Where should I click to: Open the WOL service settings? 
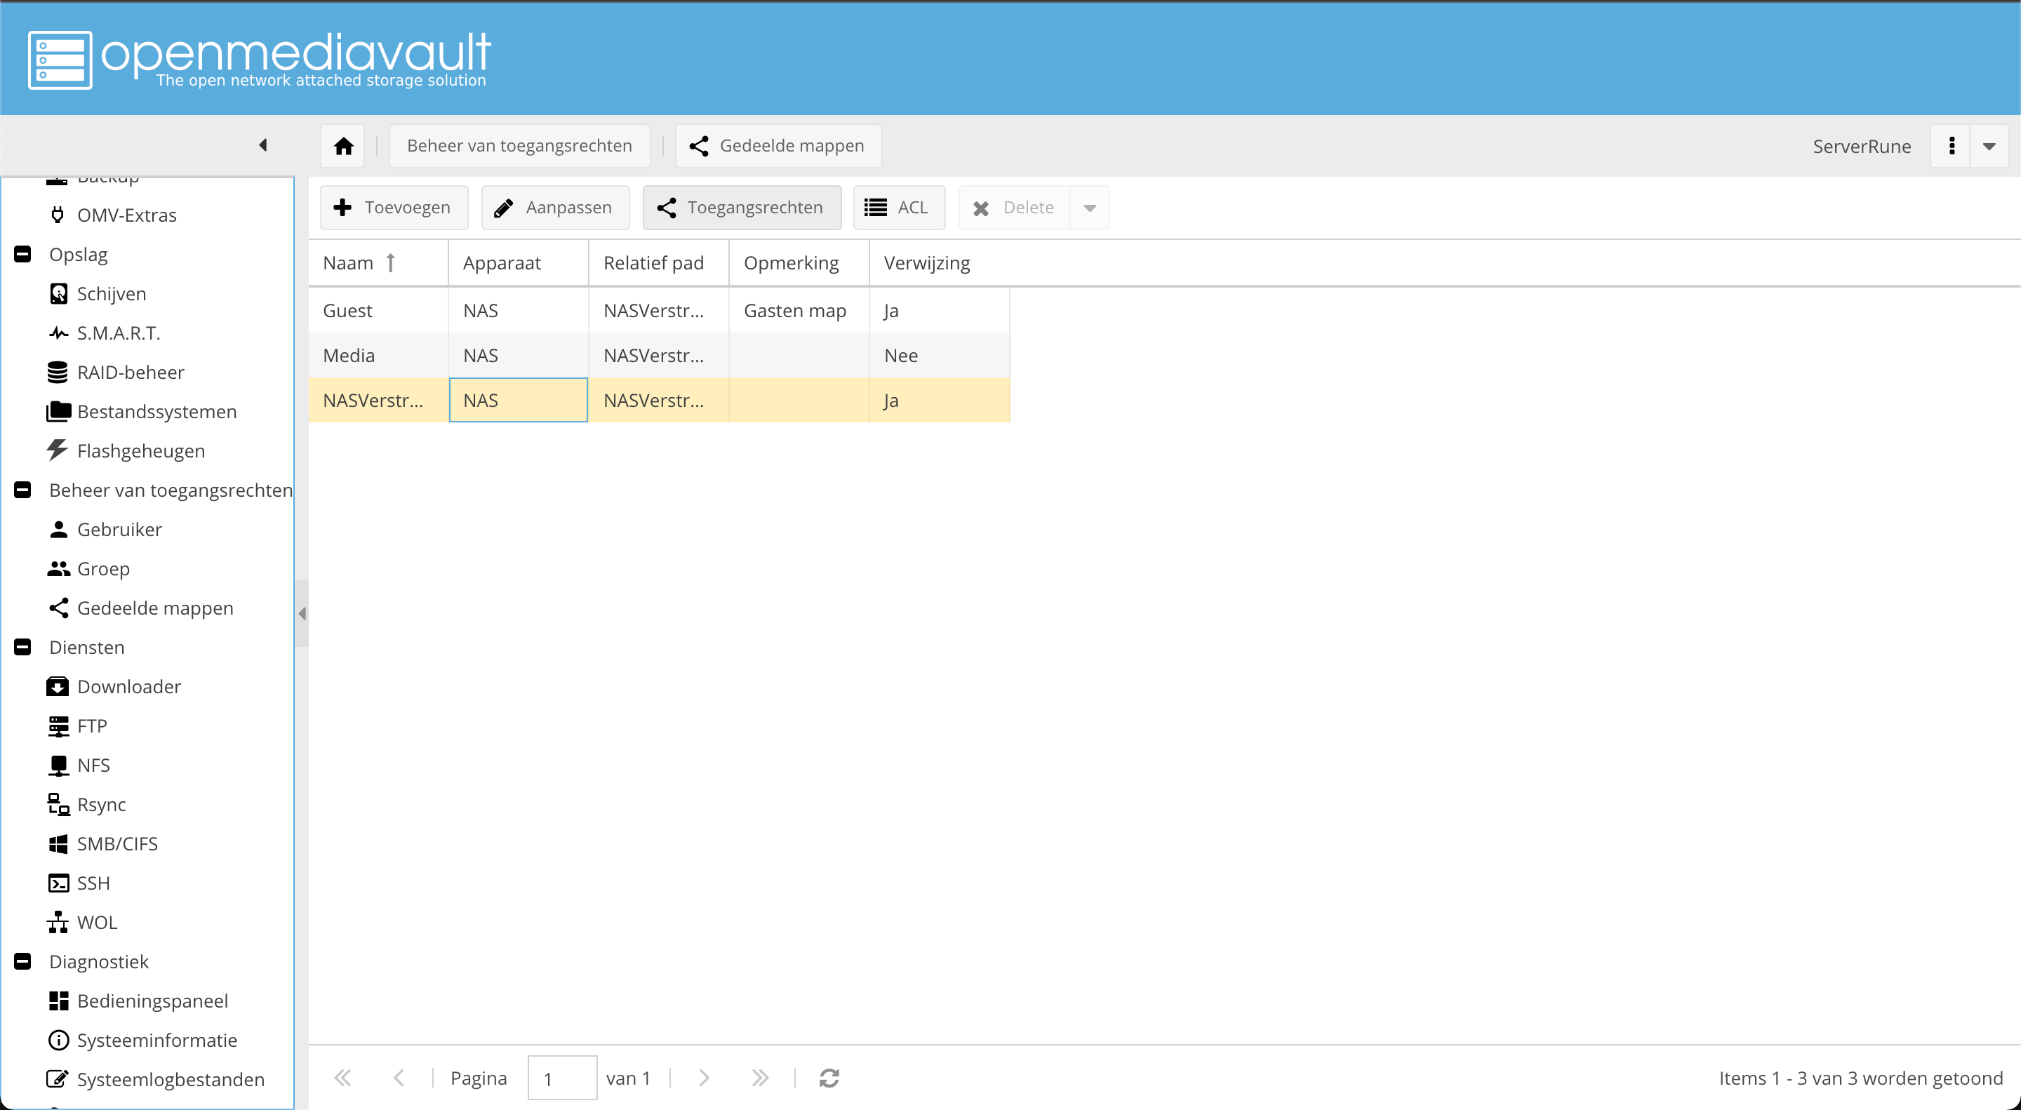point(97,922)
